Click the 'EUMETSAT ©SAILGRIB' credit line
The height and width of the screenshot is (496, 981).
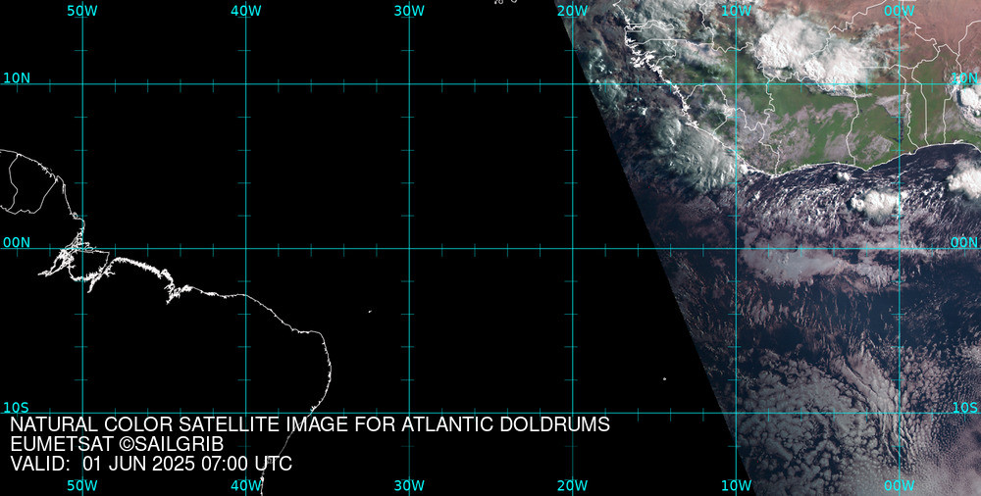(x=117, y=445)
